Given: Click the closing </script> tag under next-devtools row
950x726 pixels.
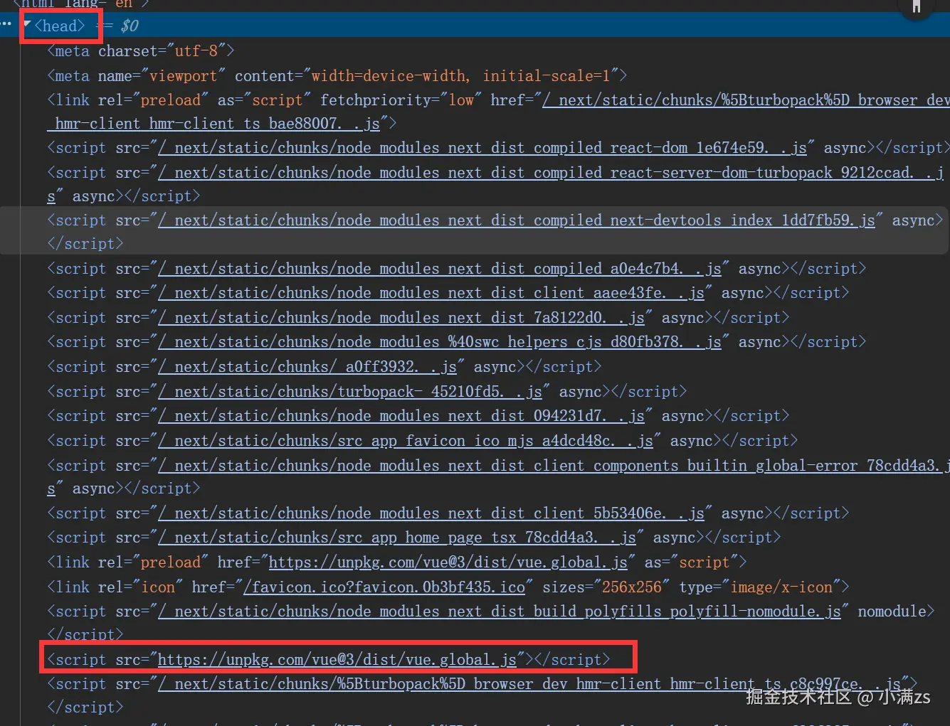Looking at the screenshot, I should tap(85, 244).
